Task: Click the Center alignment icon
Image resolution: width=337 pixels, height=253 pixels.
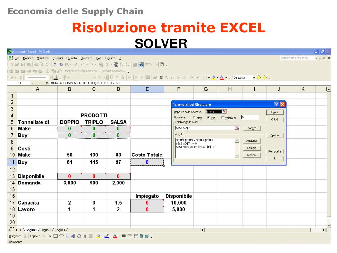Action: pyautogui.click(x=136, y=77)
